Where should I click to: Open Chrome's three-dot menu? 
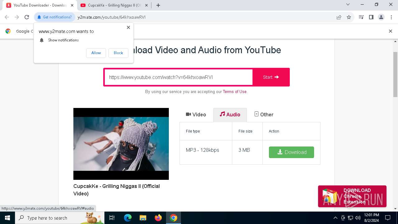(391, 17)
